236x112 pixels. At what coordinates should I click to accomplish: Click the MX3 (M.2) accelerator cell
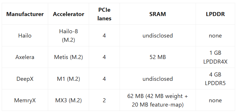click(69, 100)
